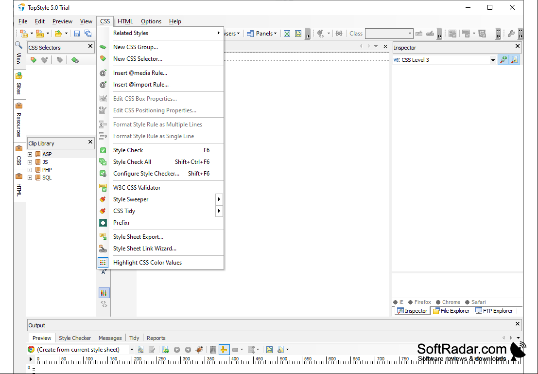The image size is (538, 374).
Task: Open the Reports output tab
Action: [x=156, y=338]
